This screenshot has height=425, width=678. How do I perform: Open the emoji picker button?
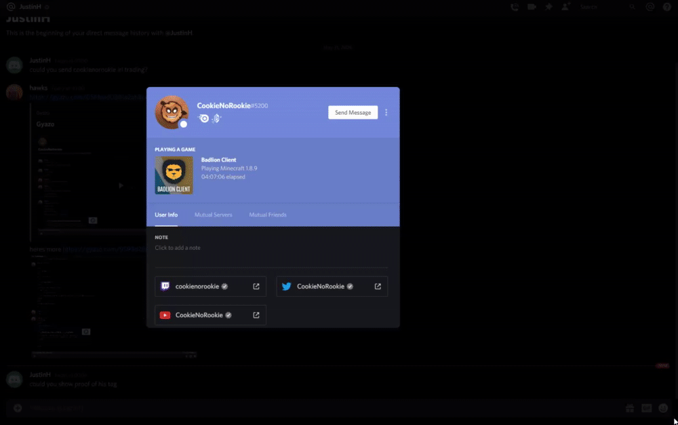pyautogui.click(x=663, y=408)
